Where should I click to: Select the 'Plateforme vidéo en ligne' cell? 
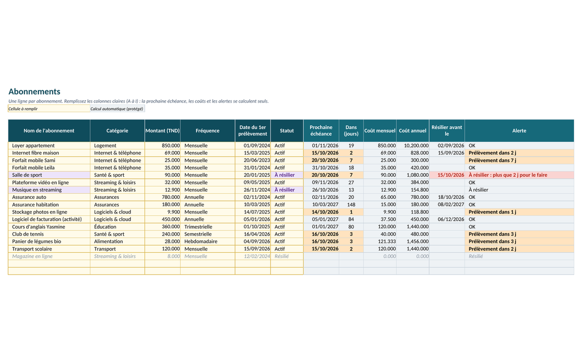pyautogui.click(x=49, y=182)
